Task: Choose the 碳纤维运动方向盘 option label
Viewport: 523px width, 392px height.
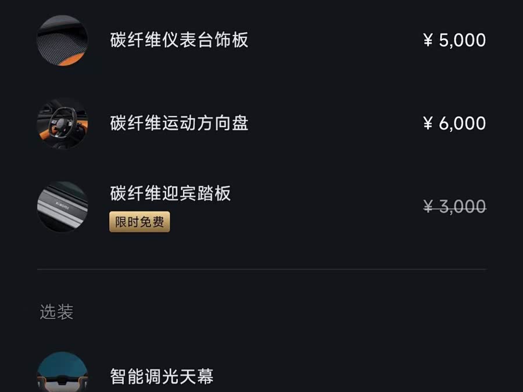Action: [179, 123]
